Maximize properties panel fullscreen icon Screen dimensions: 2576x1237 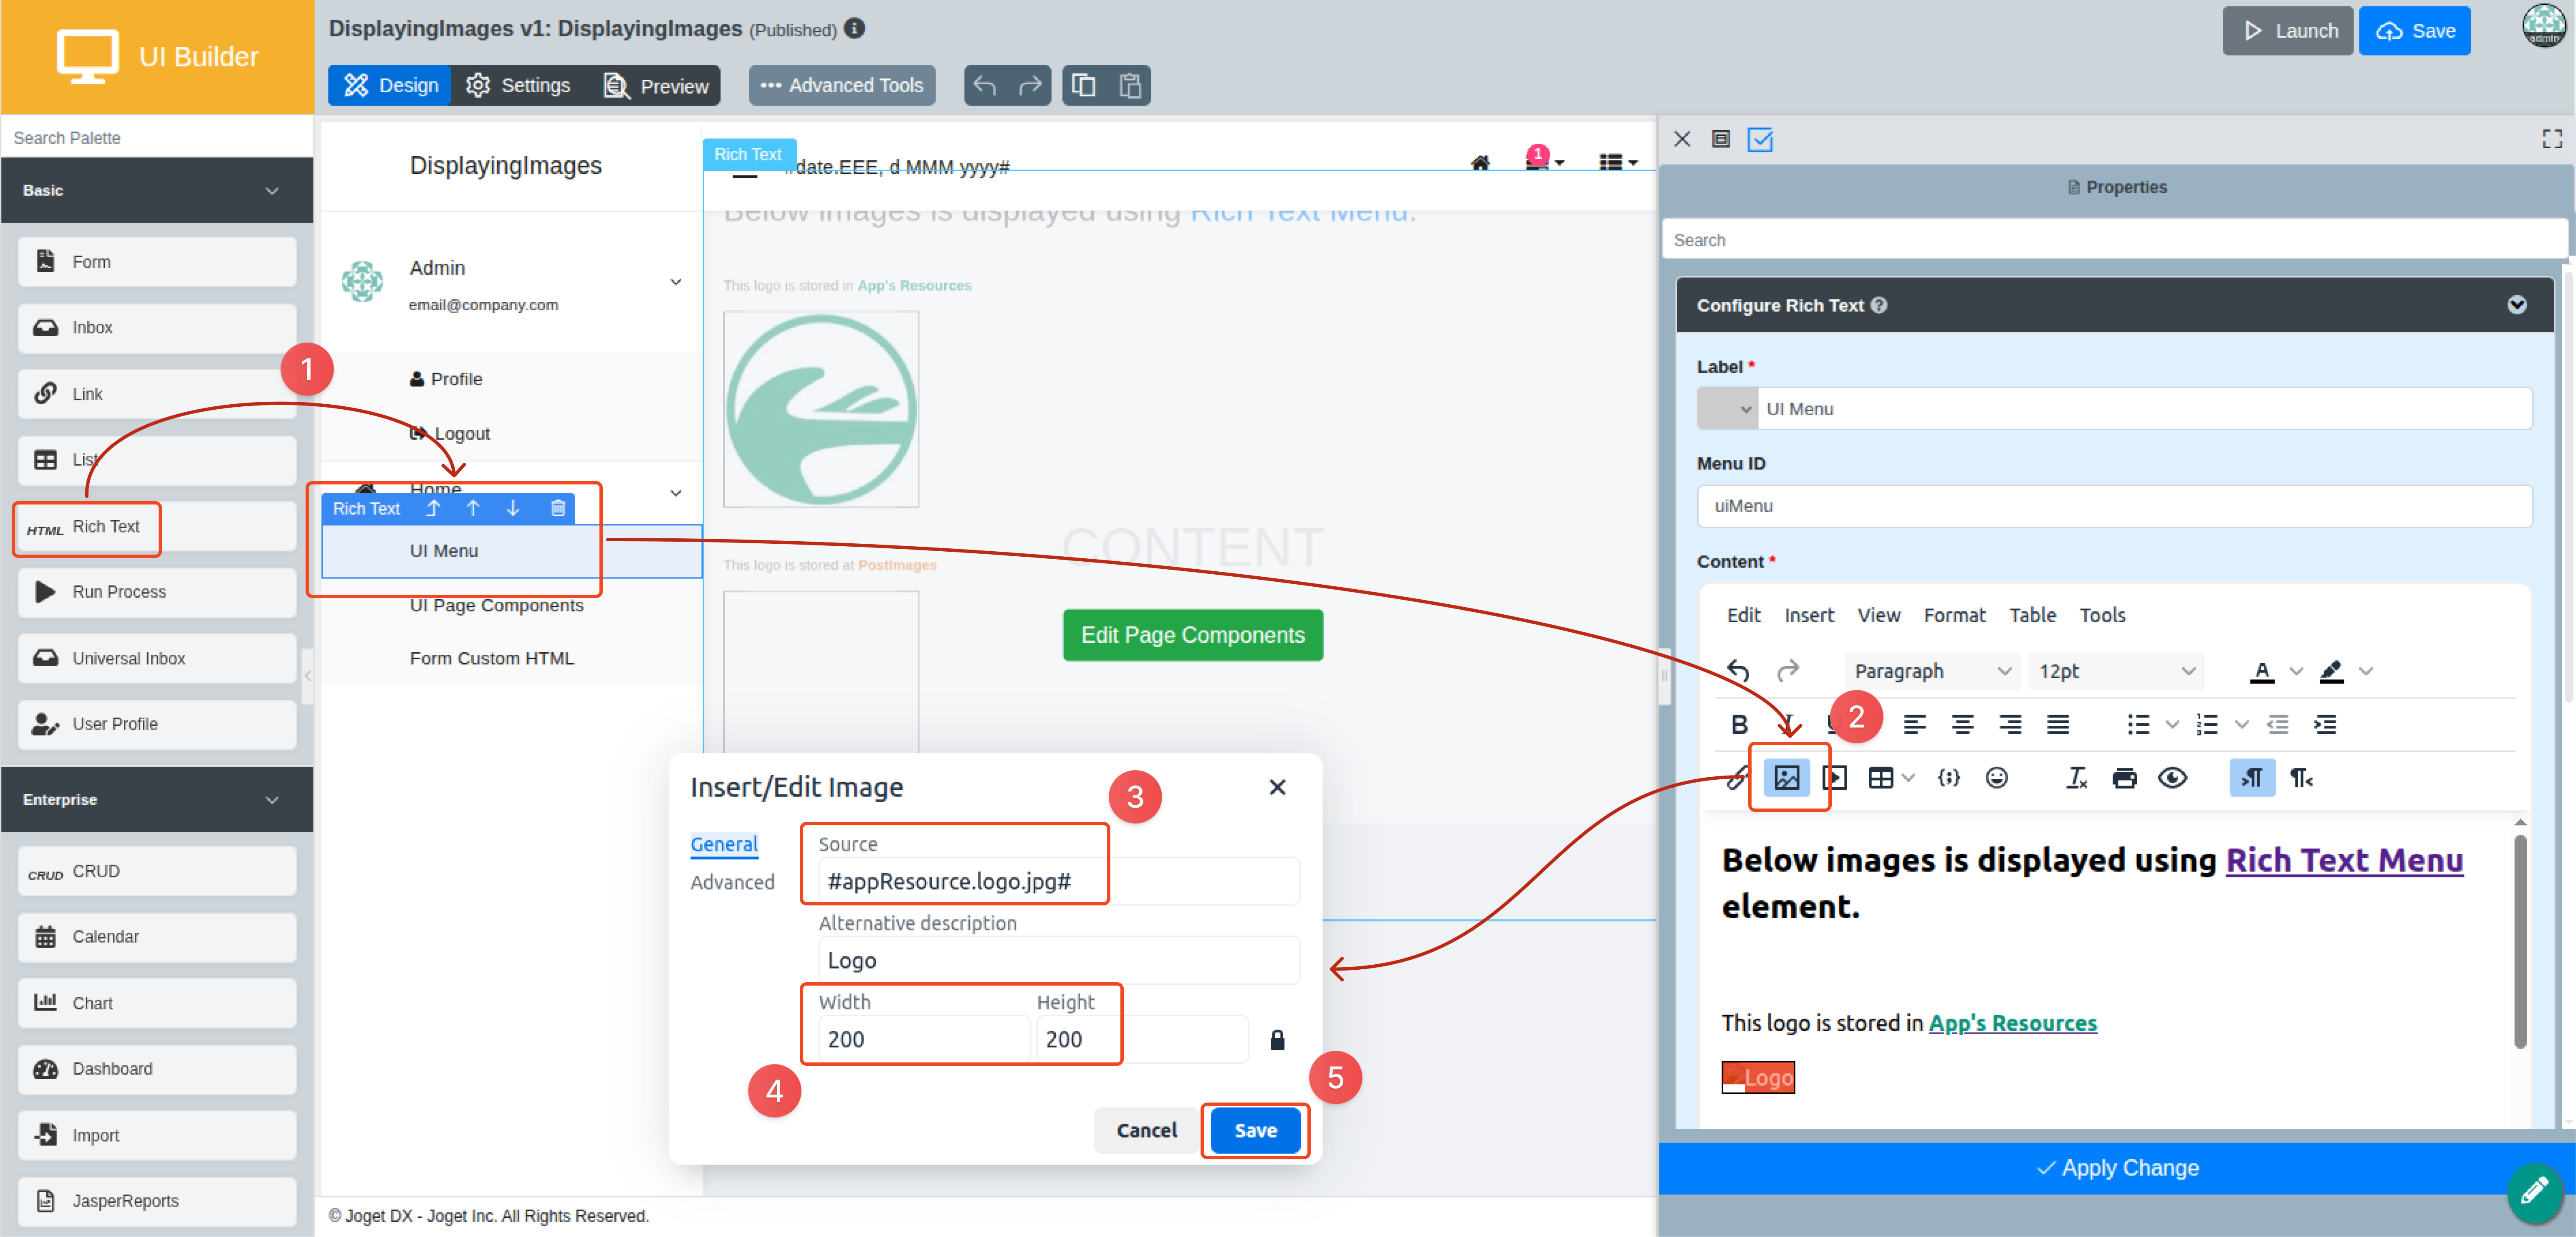2552,139
